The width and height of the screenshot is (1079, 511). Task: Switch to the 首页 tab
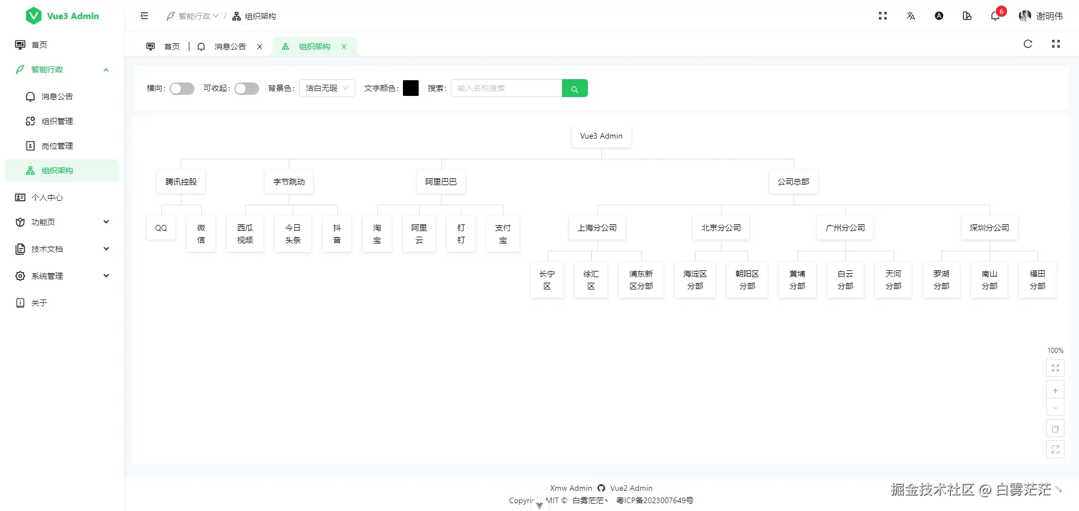[x=163, y=47]
